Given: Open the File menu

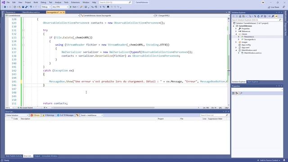Looking at the screenshot, I should coord(8,2).
